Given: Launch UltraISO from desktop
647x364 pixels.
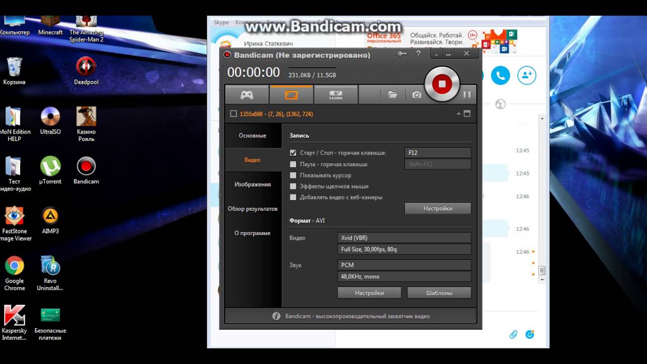Looking at the screenshot, I should pyautogui.click(x=51, y=121).
